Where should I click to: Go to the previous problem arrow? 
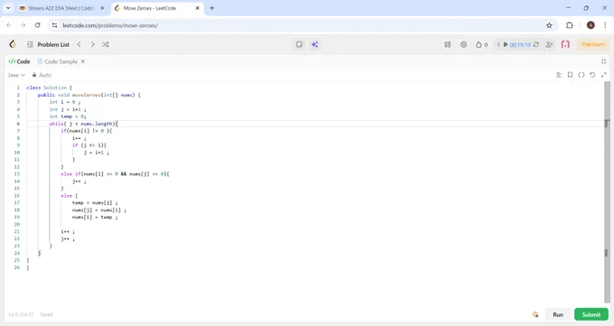(x=79, y=44)
